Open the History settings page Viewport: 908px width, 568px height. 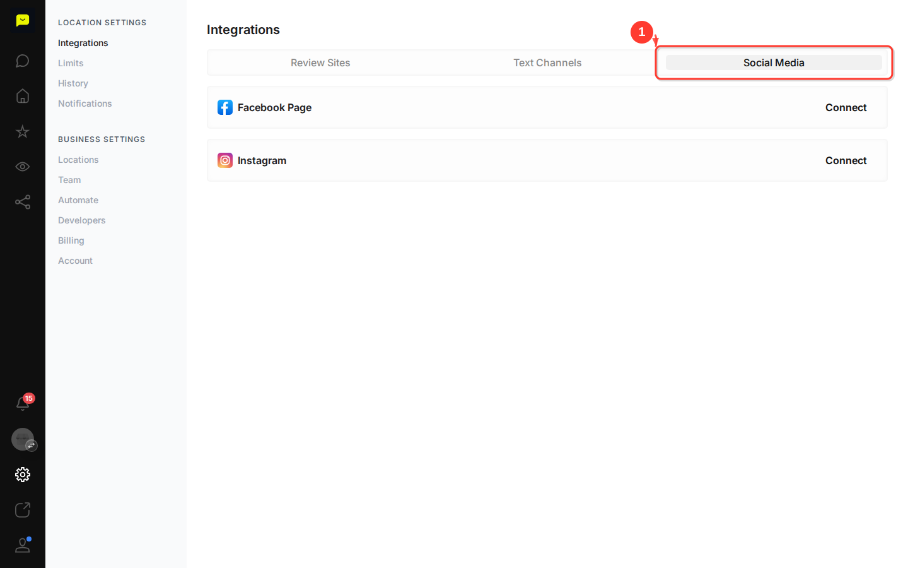click(73, 83)
